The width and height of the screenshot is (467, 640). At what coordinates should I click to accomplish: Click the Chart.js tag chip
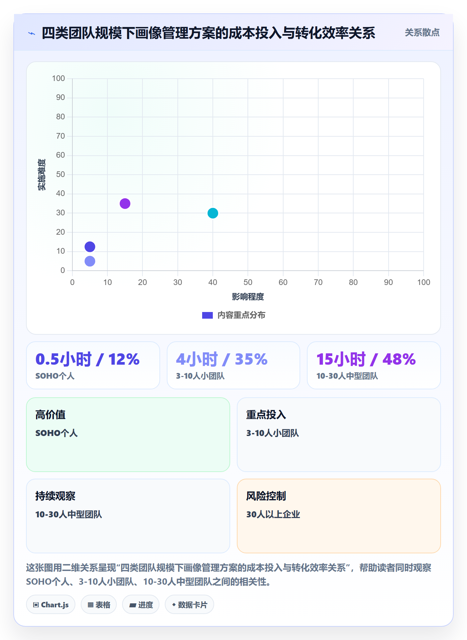pos(51,605)
